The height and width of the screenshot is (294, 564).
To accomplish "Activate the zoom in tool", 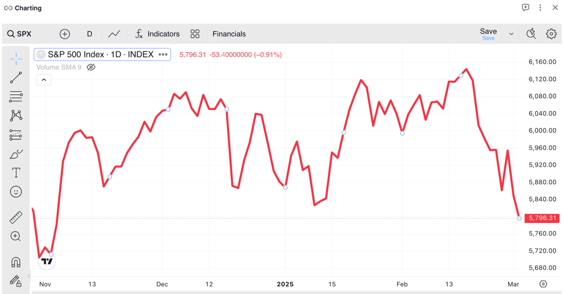I will (16, 236).
